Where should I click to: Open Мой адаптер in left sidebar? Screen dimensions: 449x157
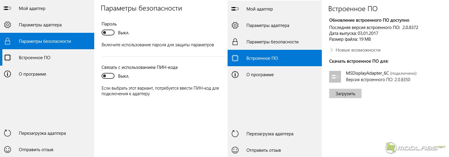point(32,8)
